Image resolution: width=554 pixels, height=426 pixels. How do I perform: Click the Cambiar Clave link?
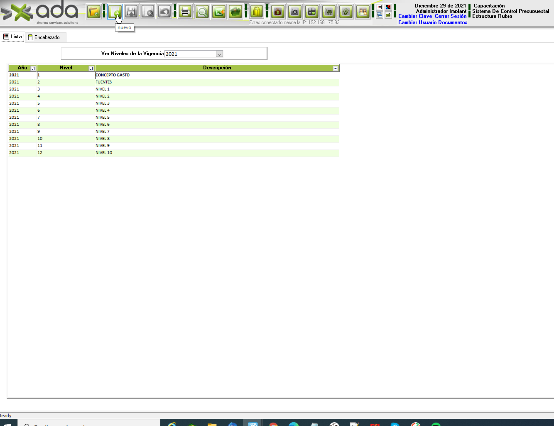click(415, 16)
